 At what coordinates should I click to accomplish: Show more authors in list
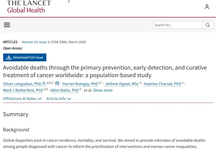click(103, 90)
